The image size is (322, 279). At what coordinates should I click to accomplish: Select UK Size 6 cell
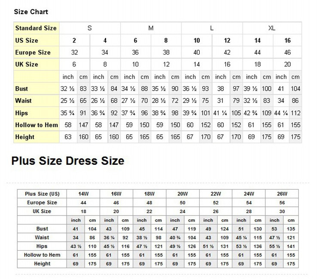74,64
